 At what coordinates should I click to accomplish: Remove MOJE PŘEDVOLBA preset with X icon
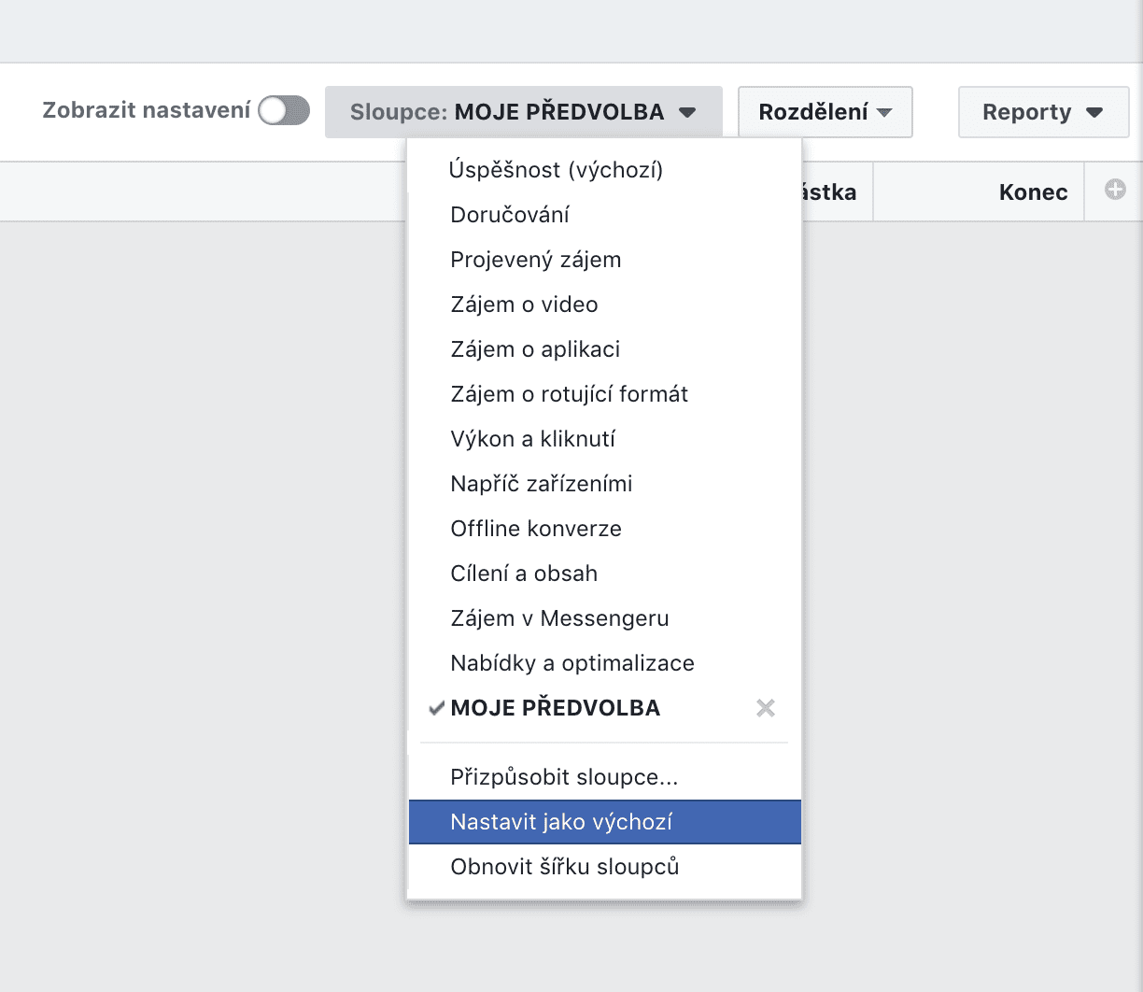point(766,708)
